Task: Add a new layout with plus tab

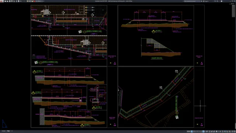Action: [x=12, y=131]
